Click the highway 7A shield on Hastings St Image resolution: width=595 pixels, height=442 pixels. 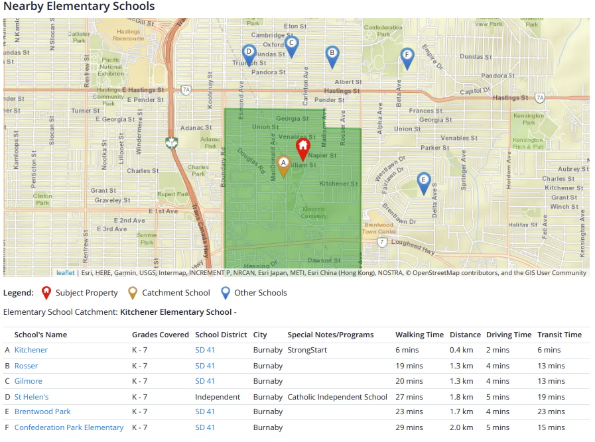click(186, 89)
